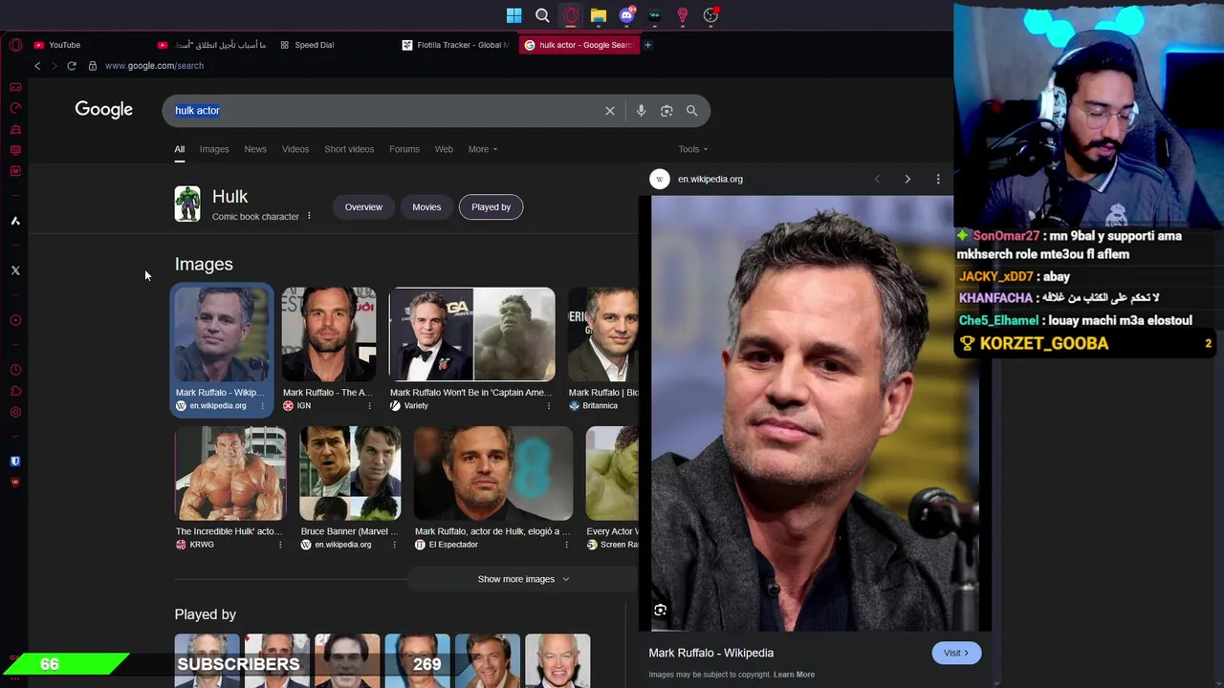The height and width of the screenshot is (688, 1224).
Task: Click the address bar URL
Action: coord(154,66)
